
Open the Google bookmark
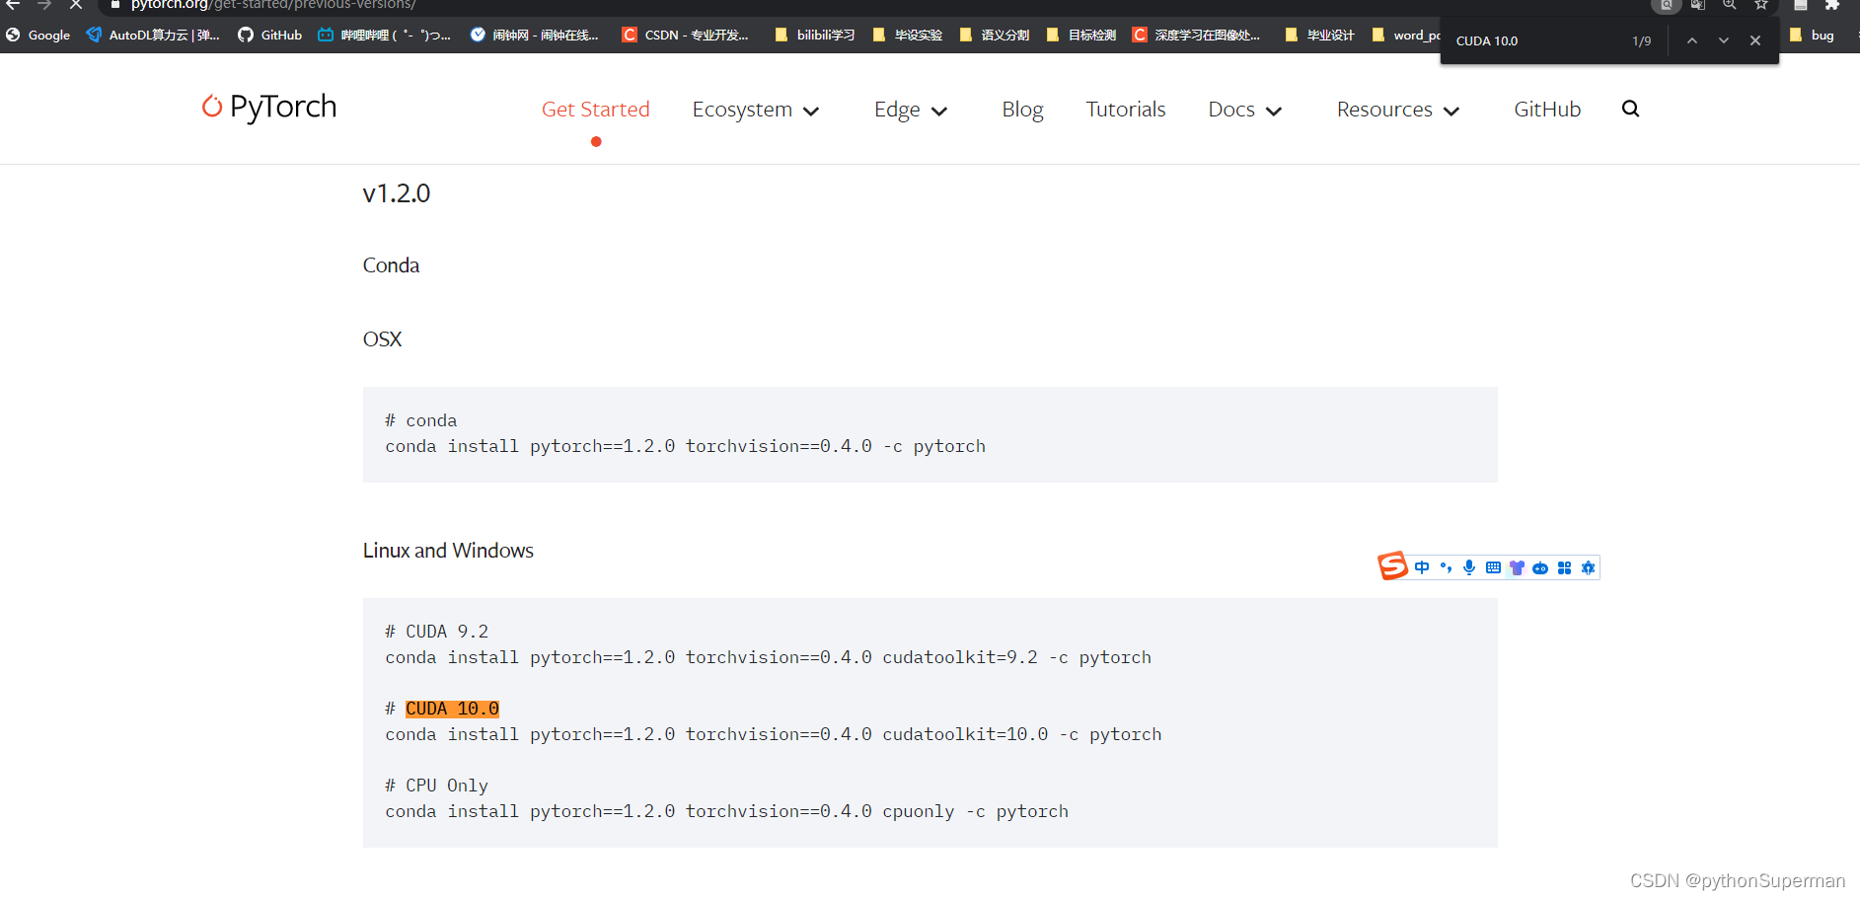38,35
